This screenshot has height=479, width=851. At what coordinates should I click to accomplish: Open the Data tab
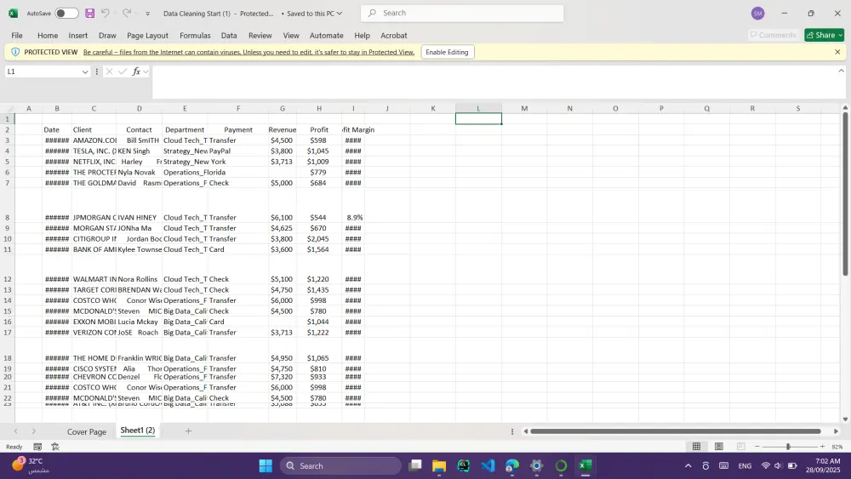(229, 35)
